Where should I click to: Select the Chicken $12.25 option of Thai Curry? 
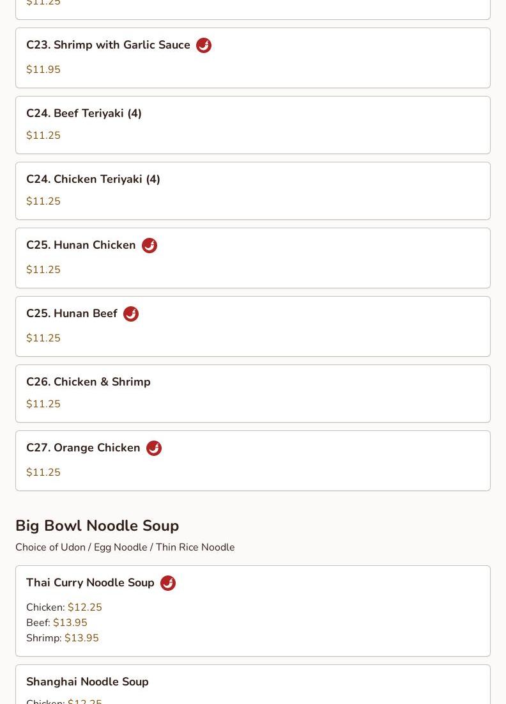click(x=64, y=607)
